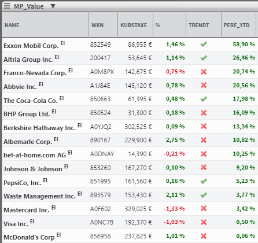Click the red trend cross for Visa Inc.
258x243 pixels.
(204, 222)
